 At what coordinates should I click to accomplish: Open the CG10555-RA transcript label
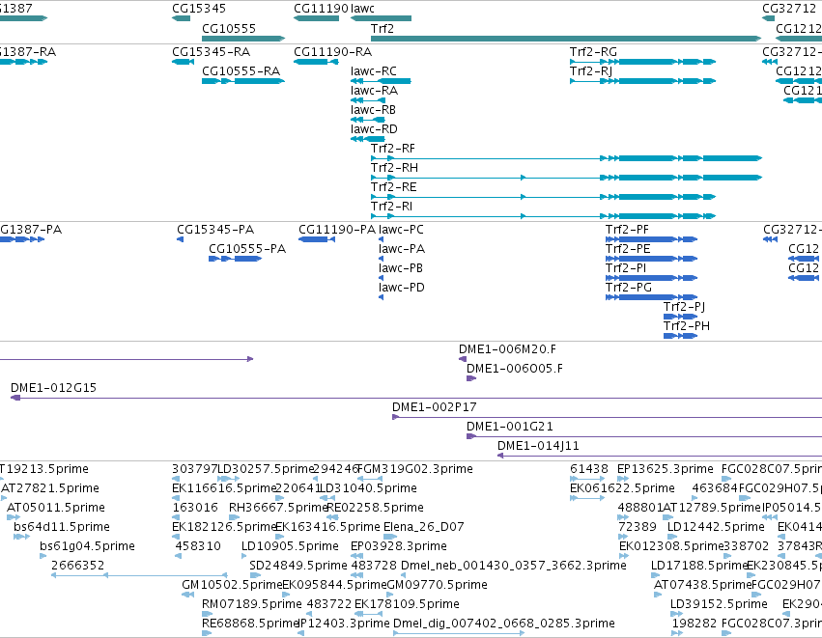pyautogui.click(x=241, y=71)
